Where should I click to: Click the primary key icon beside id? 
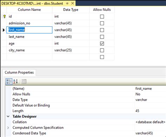[x=5, y=17]
